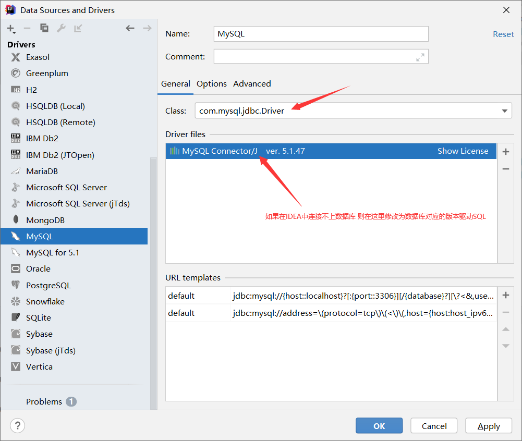
Task: Click Show License link
Action: 463,151
